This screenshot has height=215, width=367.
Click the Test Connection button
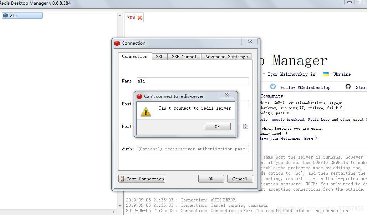142,179
